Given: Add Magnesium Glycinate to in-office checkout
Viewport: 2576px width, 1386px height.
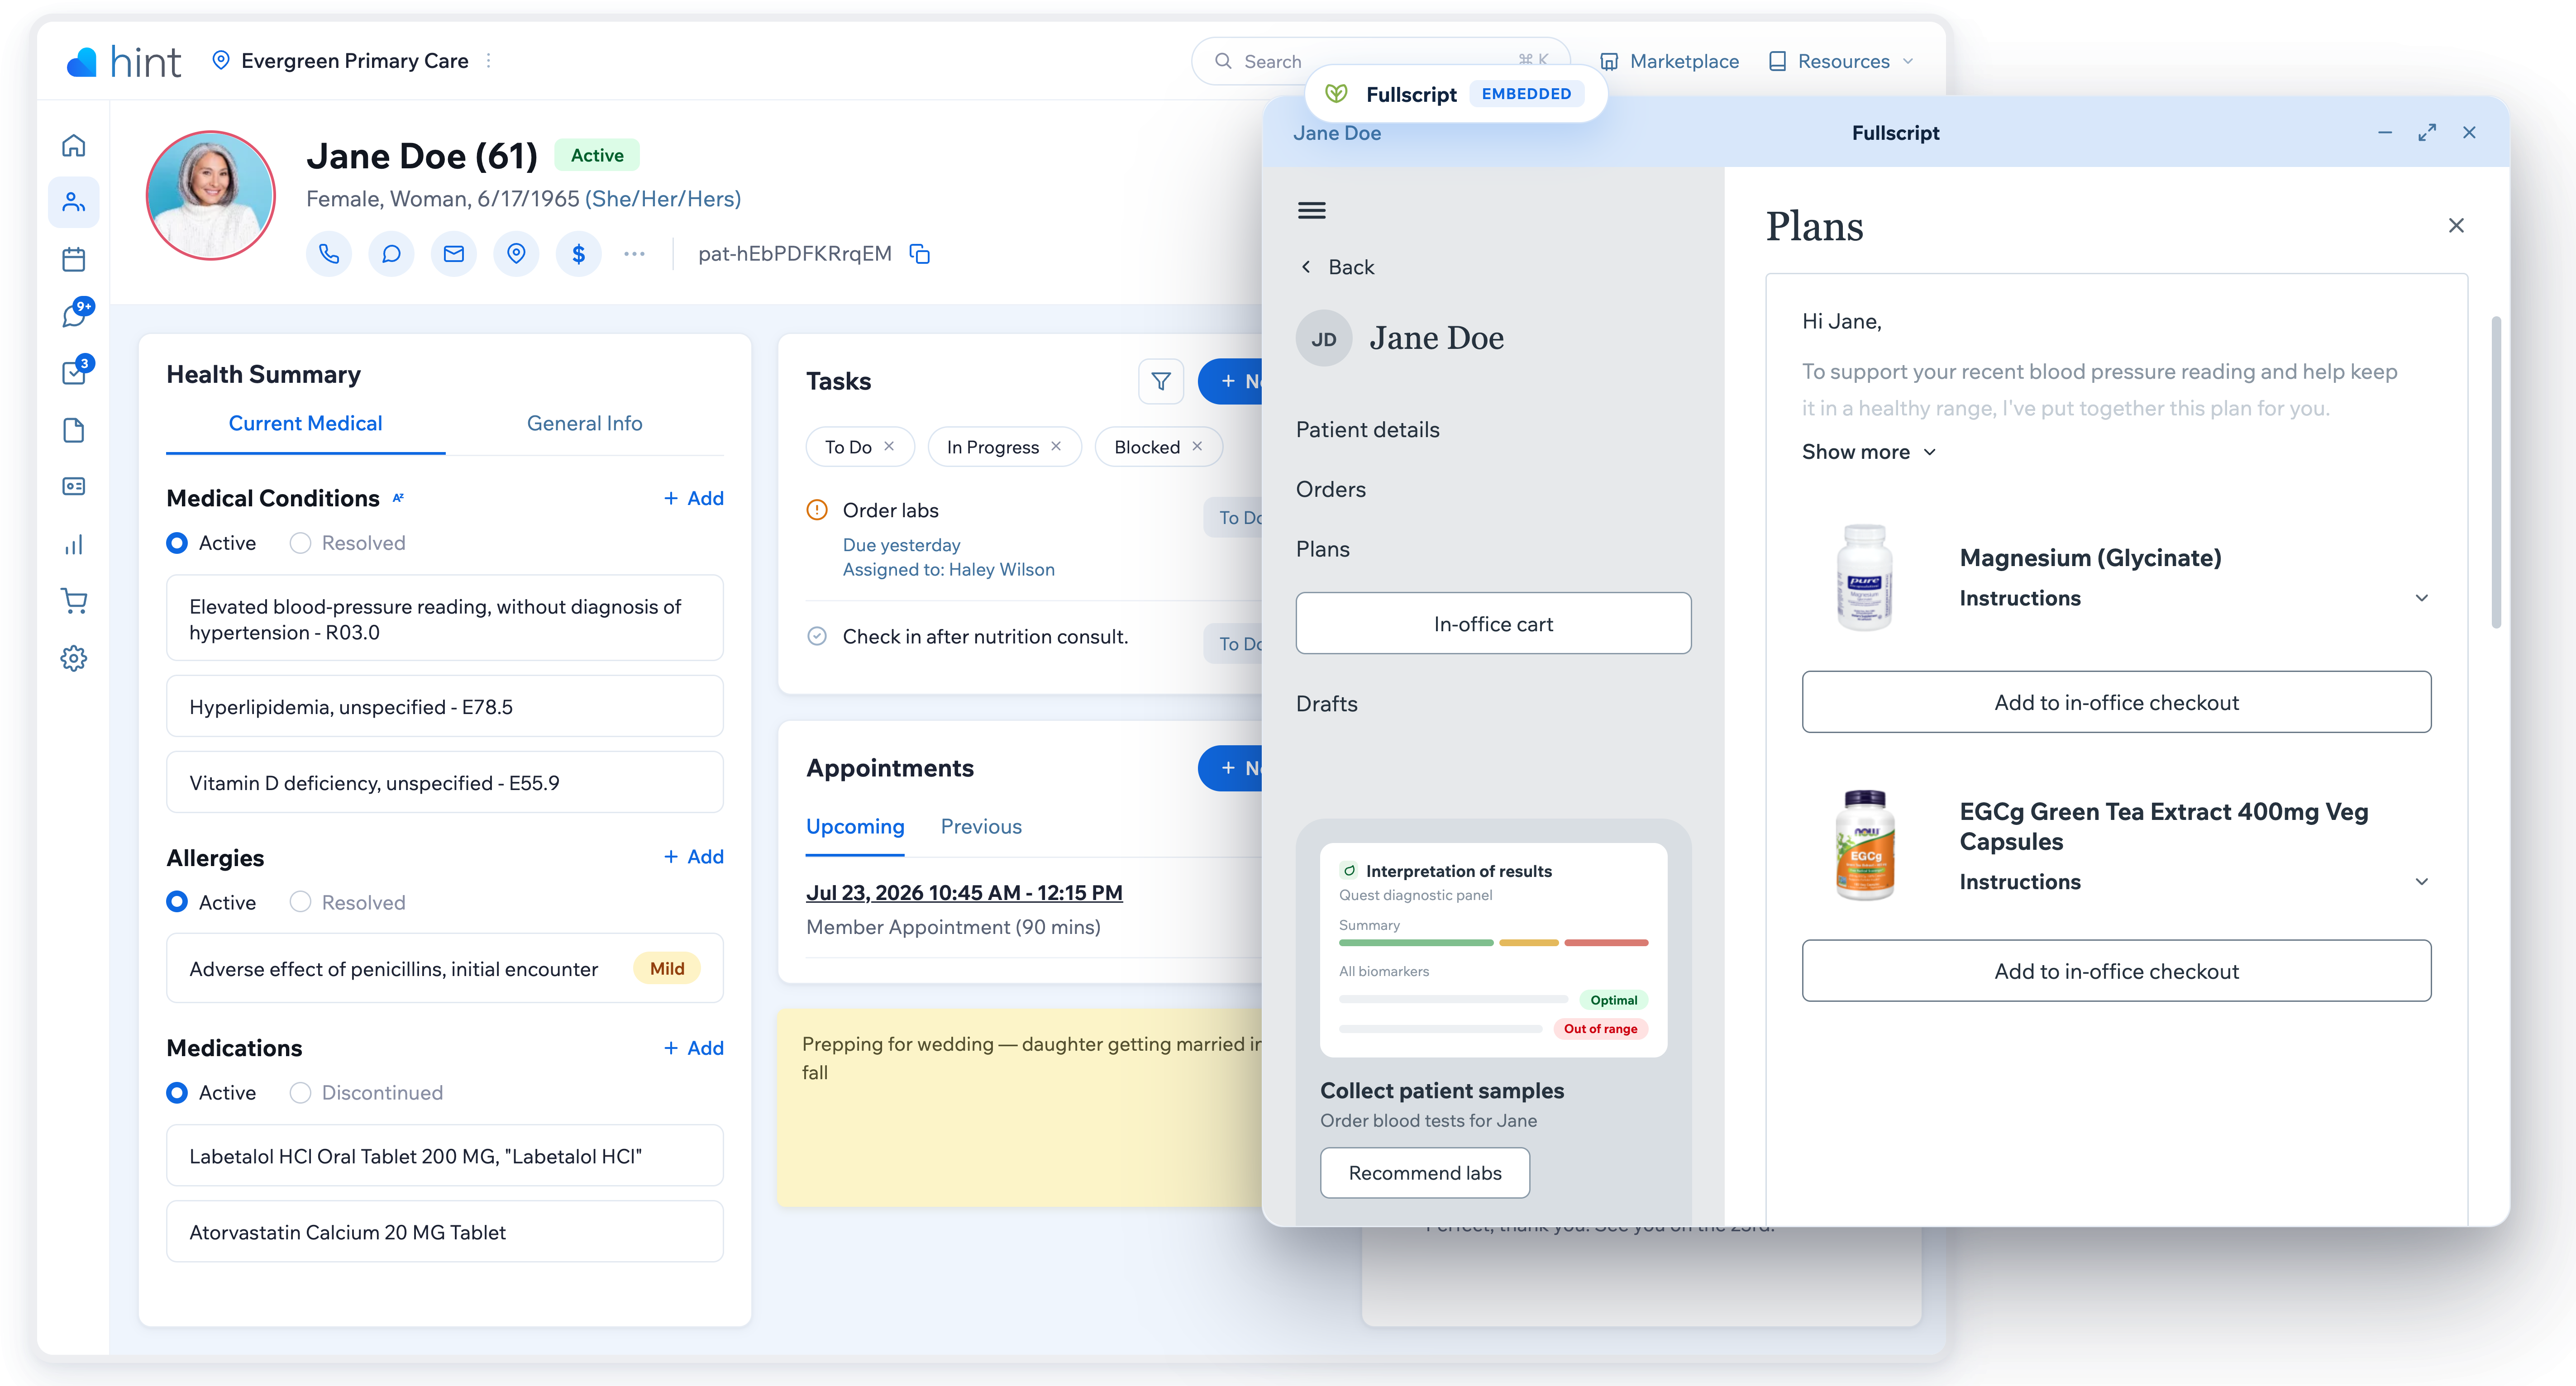Looking at the screenshot, I should click(2116, 702).
